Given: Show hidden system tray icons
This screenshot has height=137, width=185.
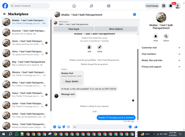Looking at the screenshot, I should pyautogui.click(x=154, y=134).
